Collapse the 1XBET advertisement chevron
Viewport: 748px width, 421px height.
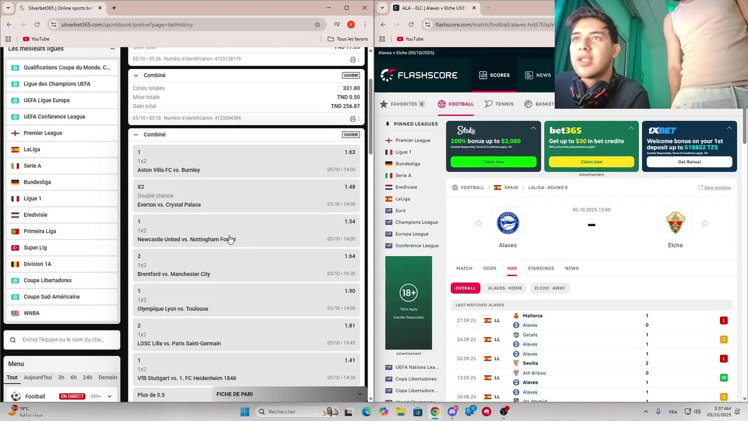click(x=729, y=127)
